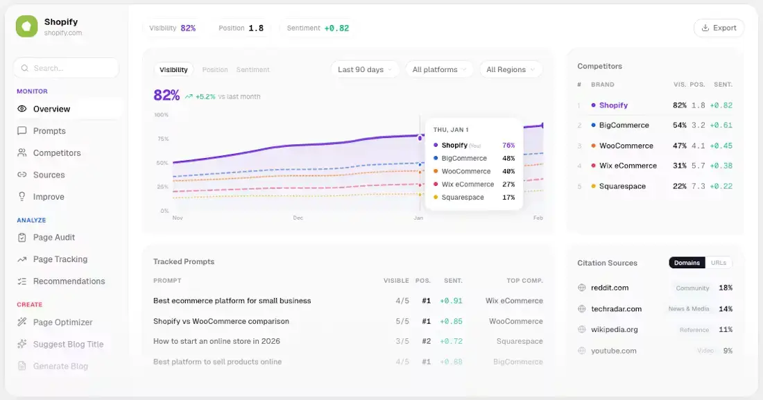Switch Citation Sources toggle to URLs

(718, 263)
